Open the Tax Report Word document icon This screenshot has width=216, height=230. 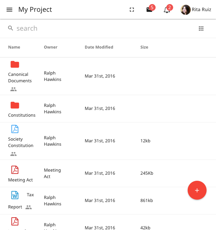[15, 195]
